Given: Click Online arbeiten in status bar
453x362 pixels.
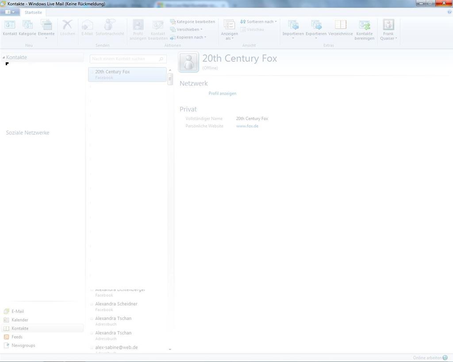Looking at the screenshot, I should tap(427, 358).
